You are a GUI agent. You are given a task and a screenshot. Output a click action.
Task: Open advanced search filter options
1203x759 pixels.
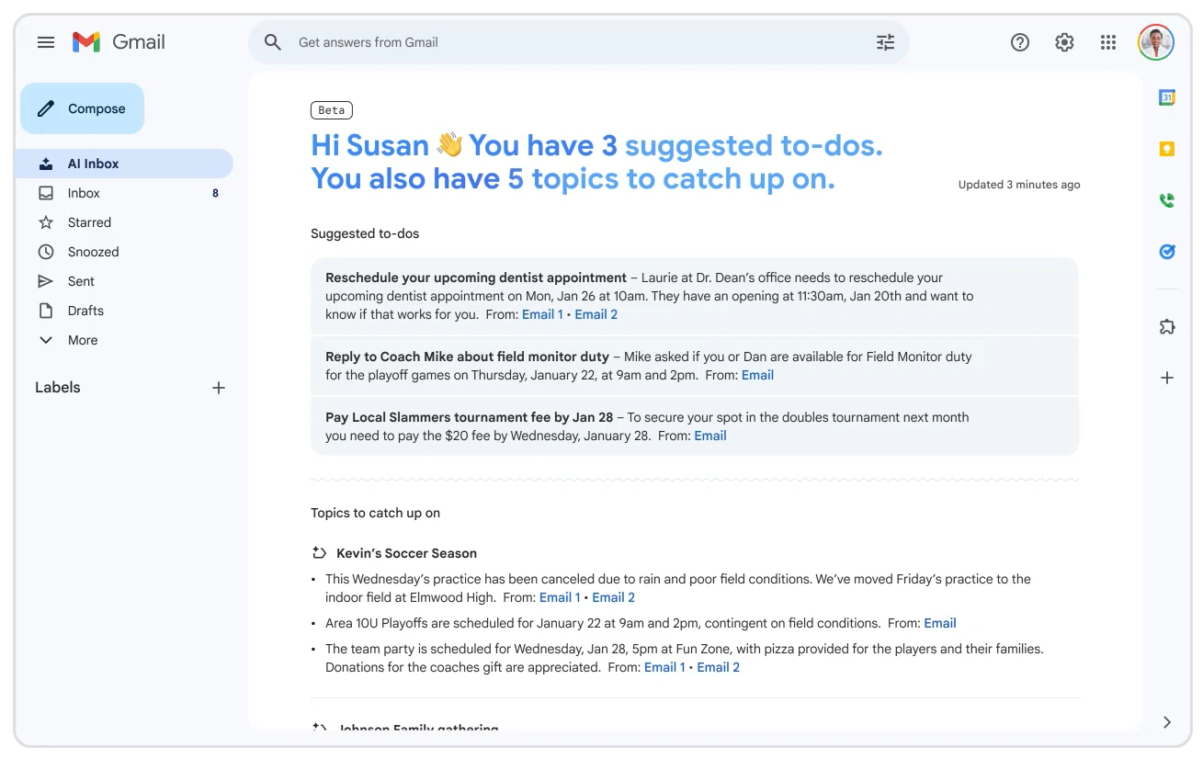tap(884, 41)
